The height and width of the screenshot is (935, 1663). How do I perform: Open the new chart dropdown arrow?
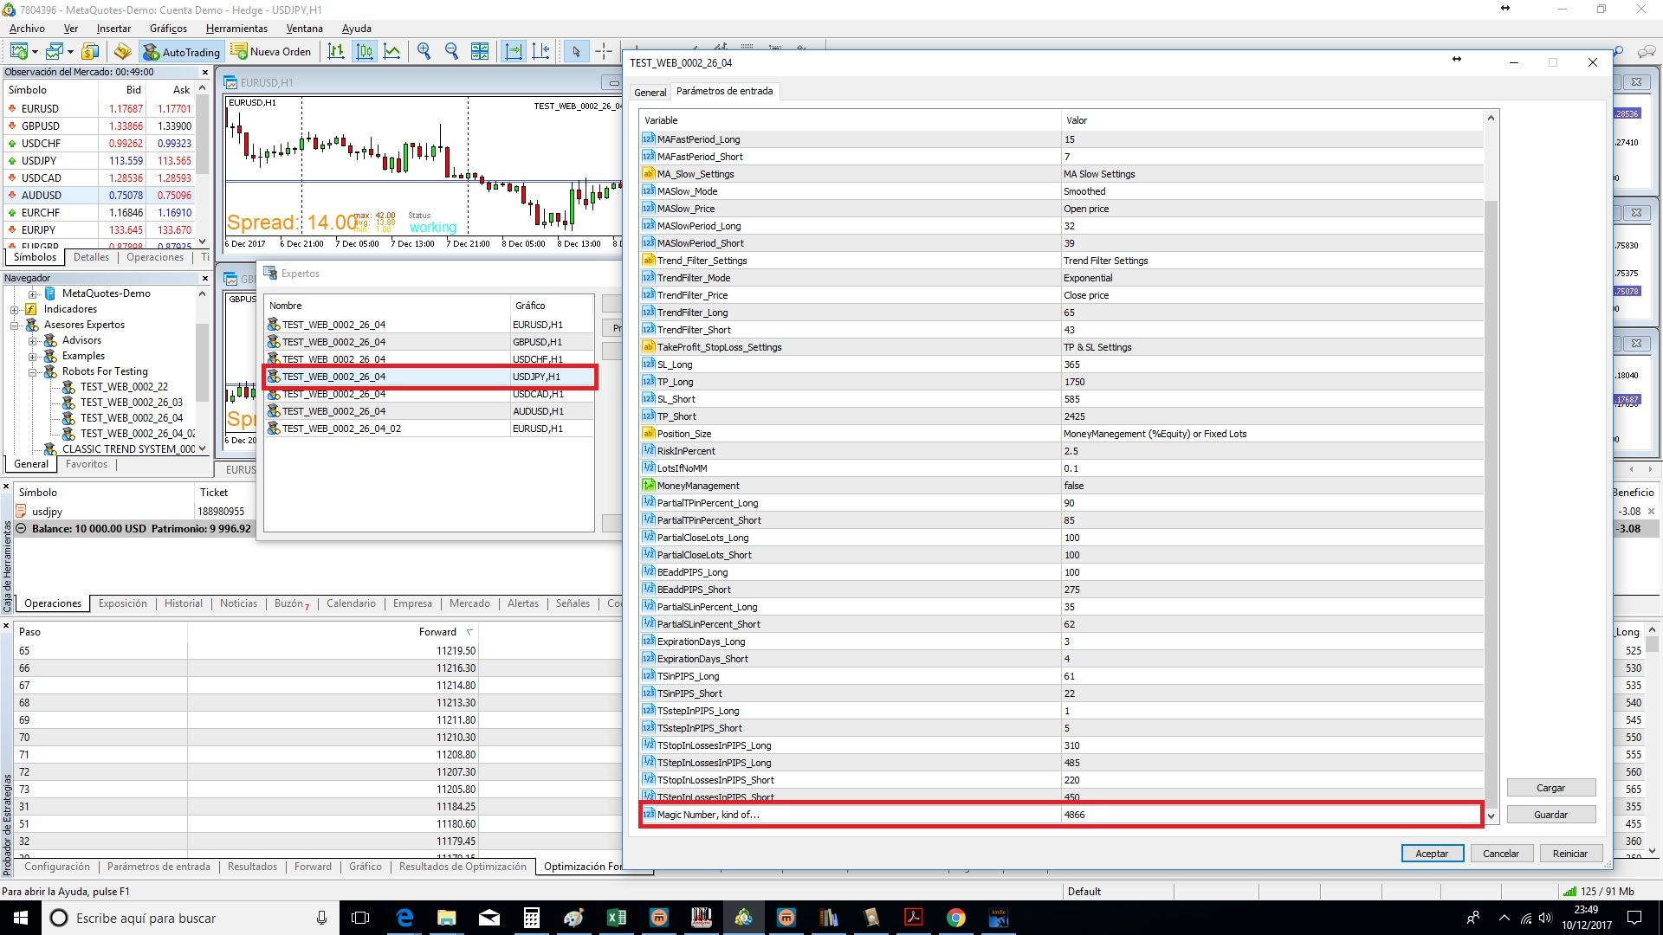(x=35, y=52)
